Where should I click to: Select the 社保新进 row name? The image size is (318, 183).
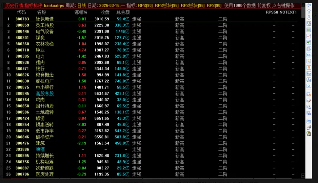pos(45,19)
